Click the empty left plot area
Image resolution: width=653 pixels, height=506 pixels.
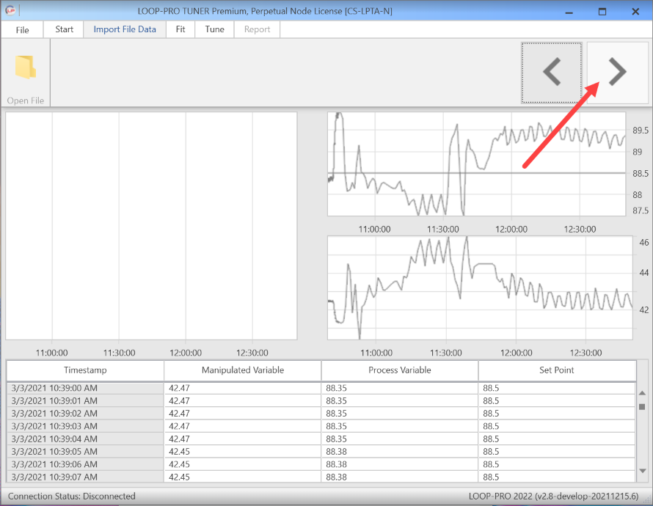coord(151,226)
